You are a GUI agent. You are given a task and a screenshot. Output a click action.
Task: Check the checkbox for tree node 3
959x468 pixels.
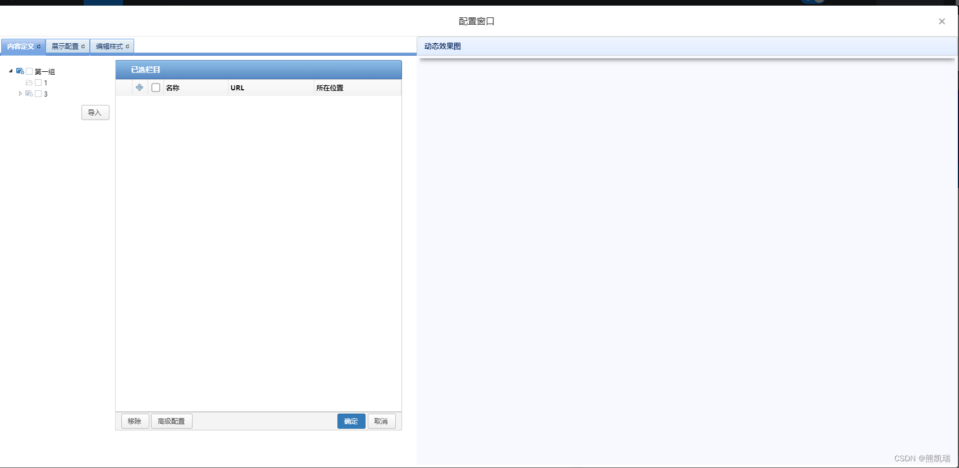click(38, 94)
